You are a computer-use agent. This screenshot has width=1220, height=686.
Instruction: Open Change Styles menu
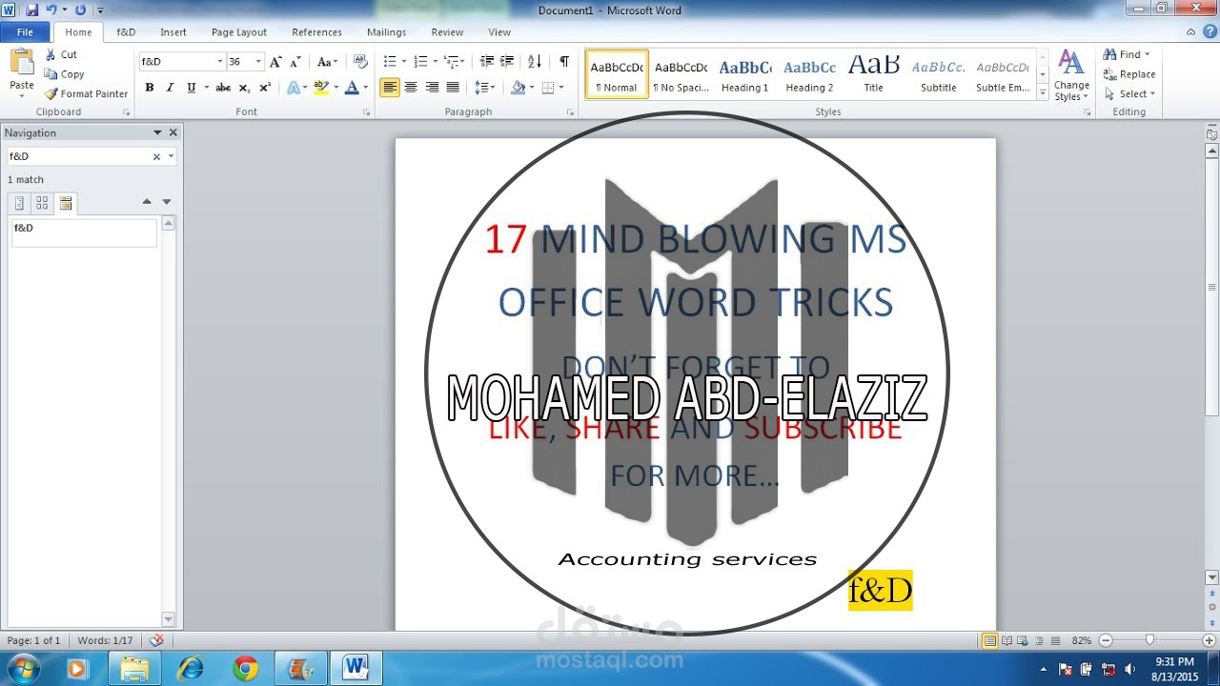coord(1071,76)
